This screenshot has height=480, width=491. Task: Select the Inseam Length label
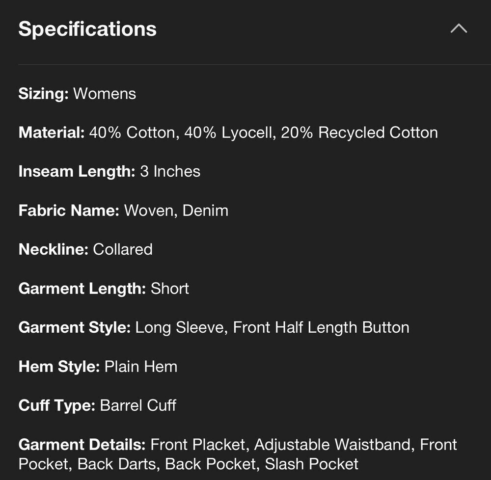tap(77, 171)
